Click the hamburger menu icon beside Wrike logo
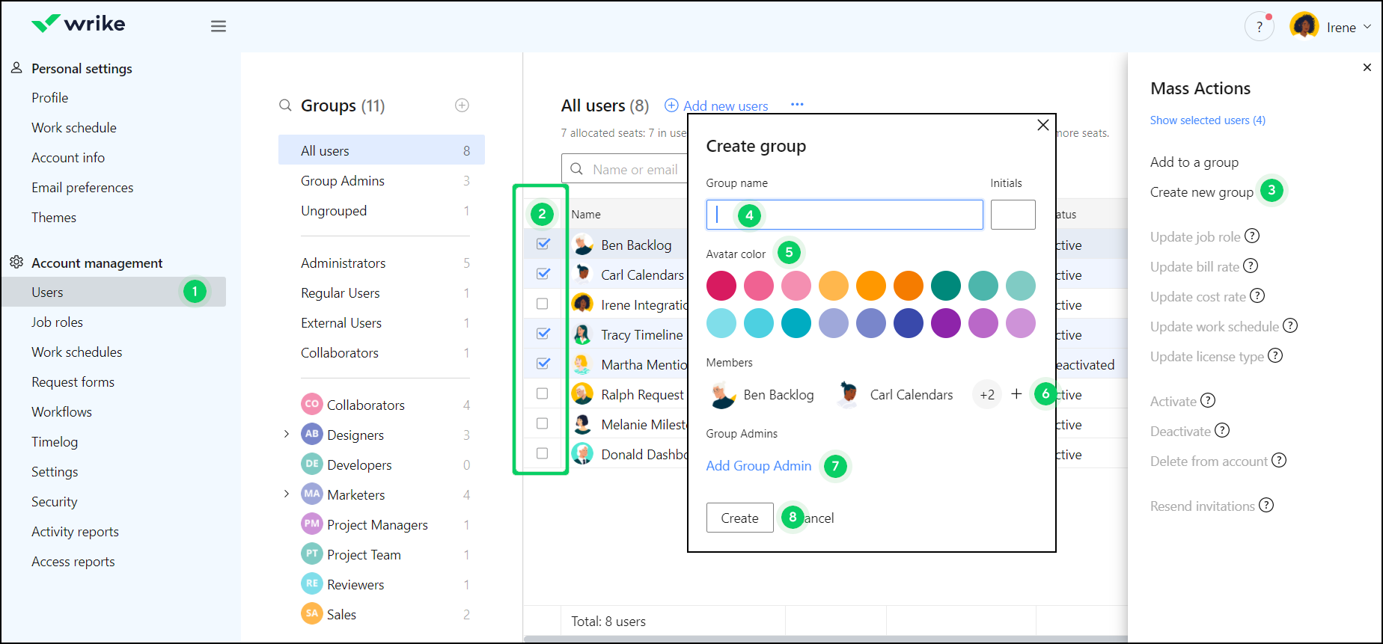This screenshot has width=1383, height=644. click(218, 26)
